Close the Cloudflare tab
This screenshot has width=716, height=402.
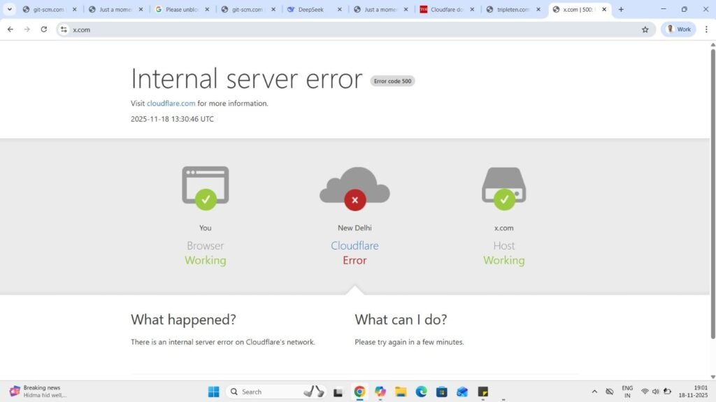coord(472,10)
